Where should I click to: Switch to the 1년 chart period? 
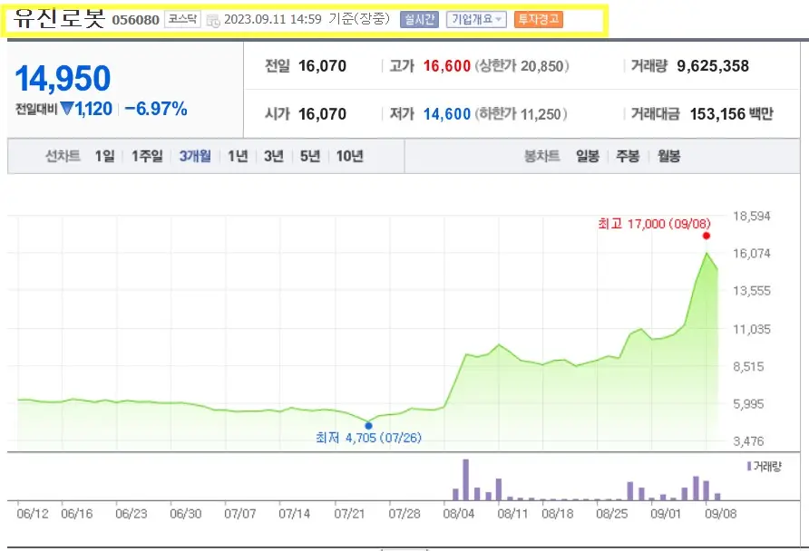tap(236, 155)
